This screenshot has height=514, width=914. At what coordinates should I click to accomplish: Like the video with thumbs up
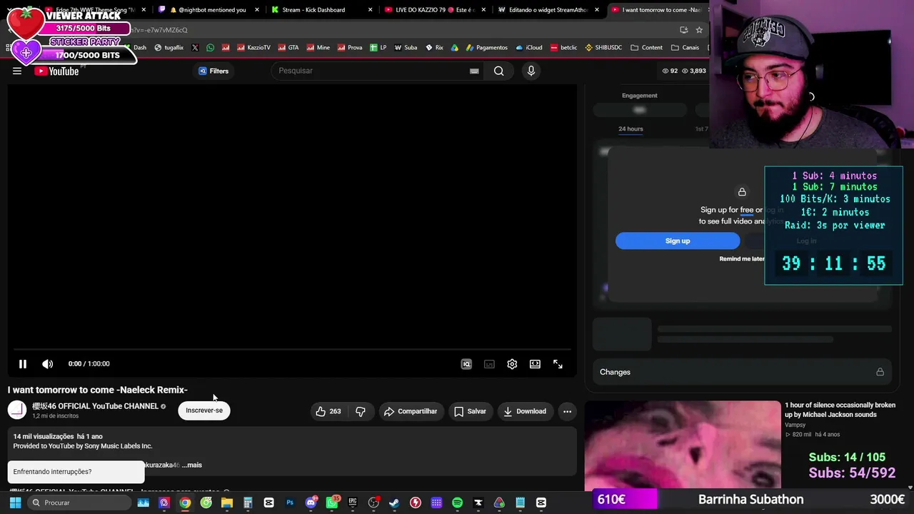(328, 411)
